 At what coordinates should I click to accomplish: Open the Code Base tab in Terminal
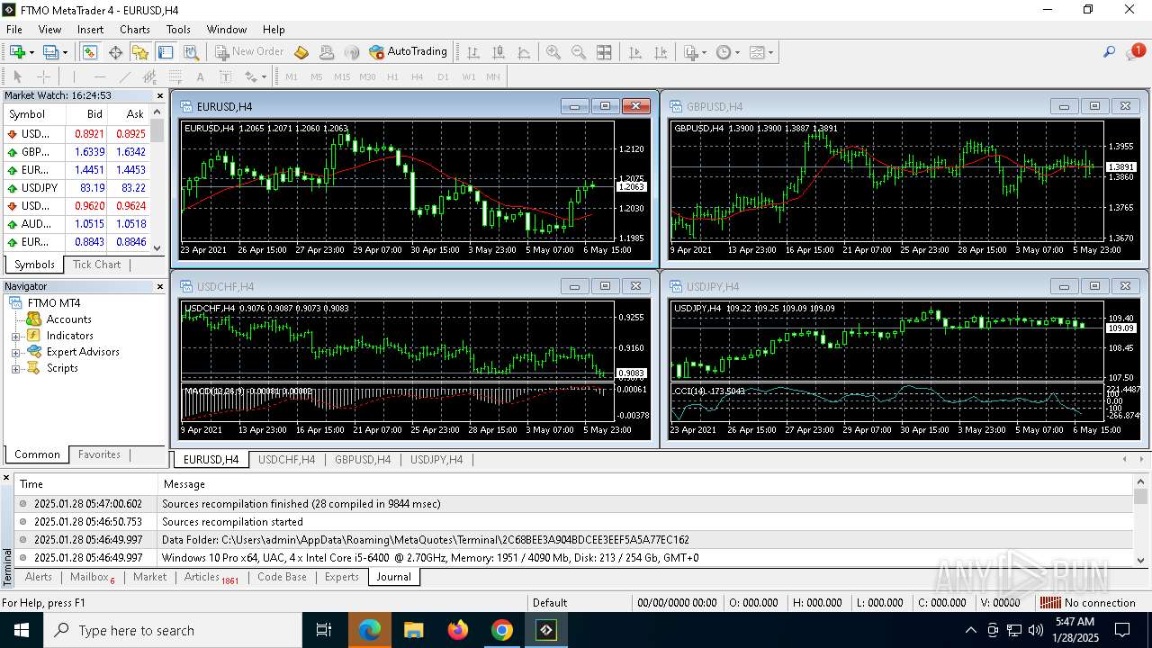coord(282,577)
